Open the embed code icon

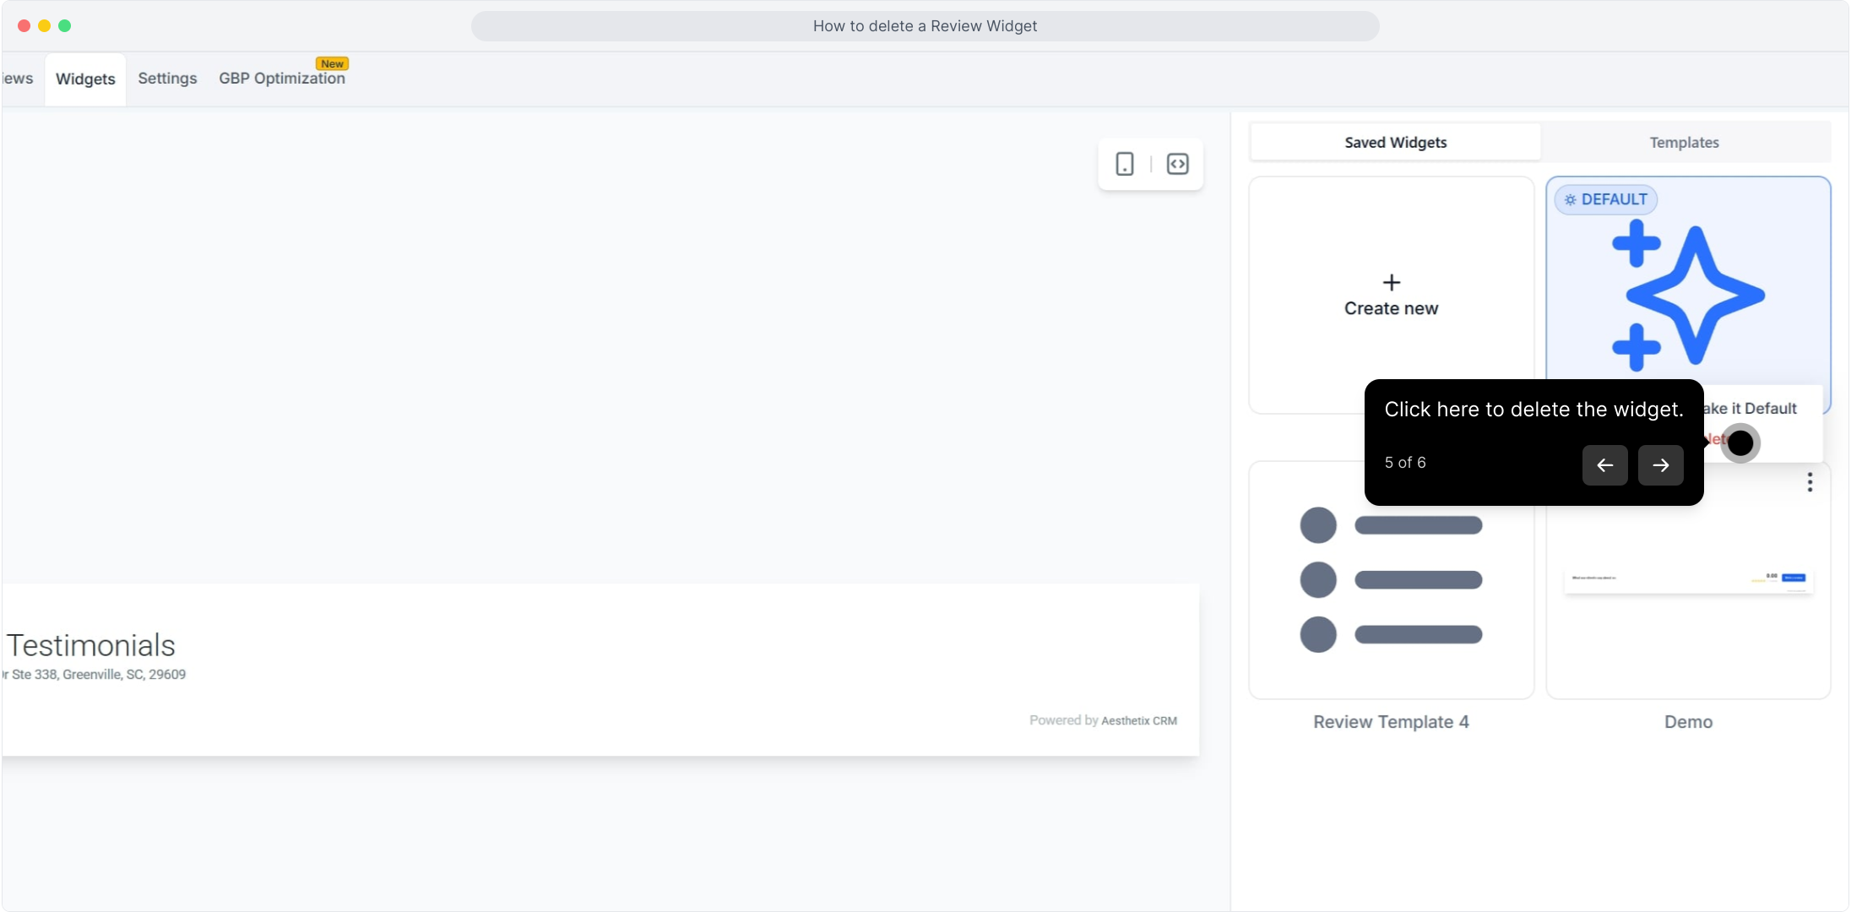pos(1177,164)
